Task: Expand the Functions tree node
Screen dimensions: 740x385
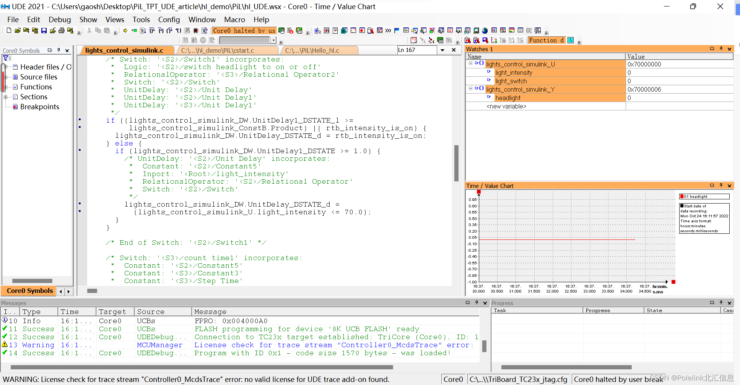Action: tap(6, 87)
